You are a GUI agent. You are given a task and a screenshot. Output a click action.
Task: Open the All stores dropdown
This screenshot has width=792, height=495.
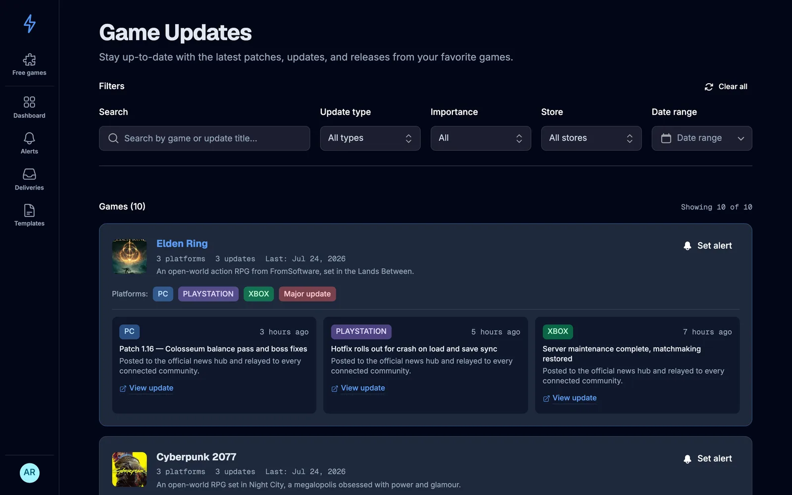pos(591,138)
